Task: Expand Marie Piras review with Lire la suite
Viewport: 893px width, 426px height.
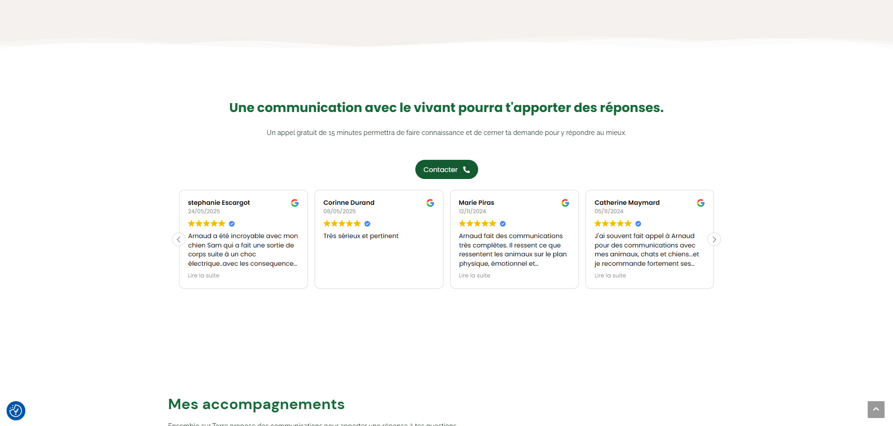Action: 474,276
